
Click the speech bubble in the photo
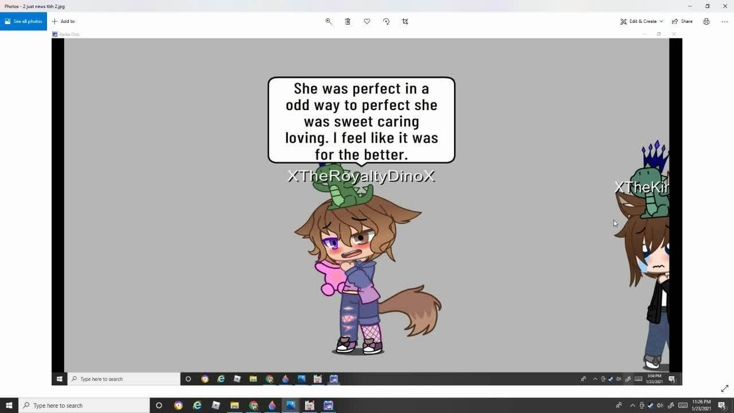click(361, 121)
